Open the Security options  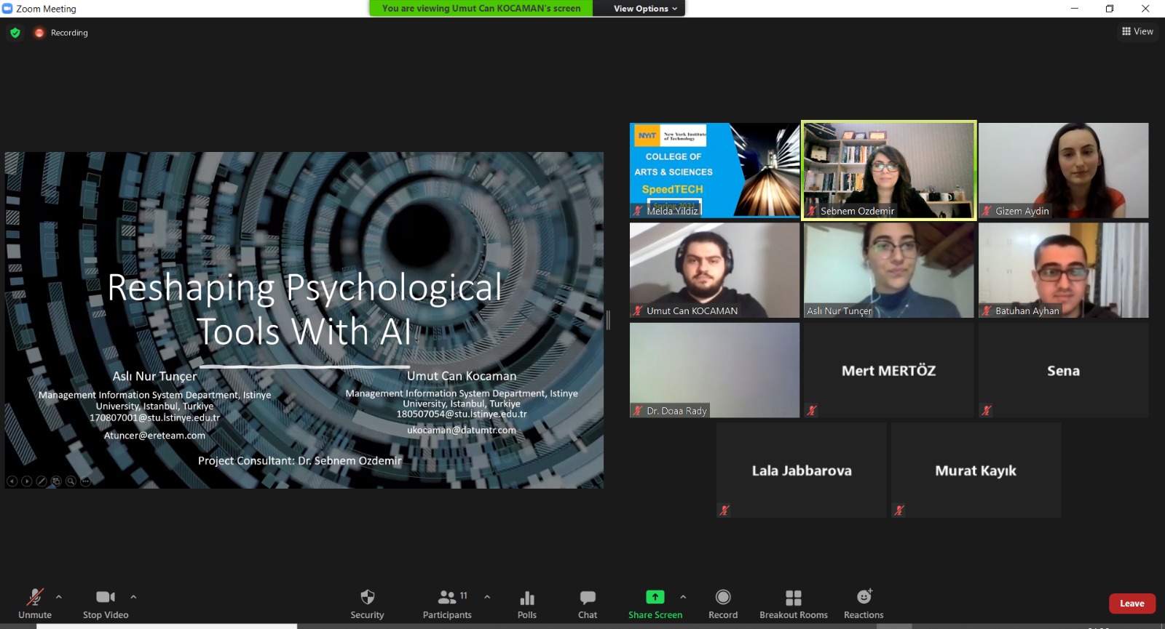367,604
